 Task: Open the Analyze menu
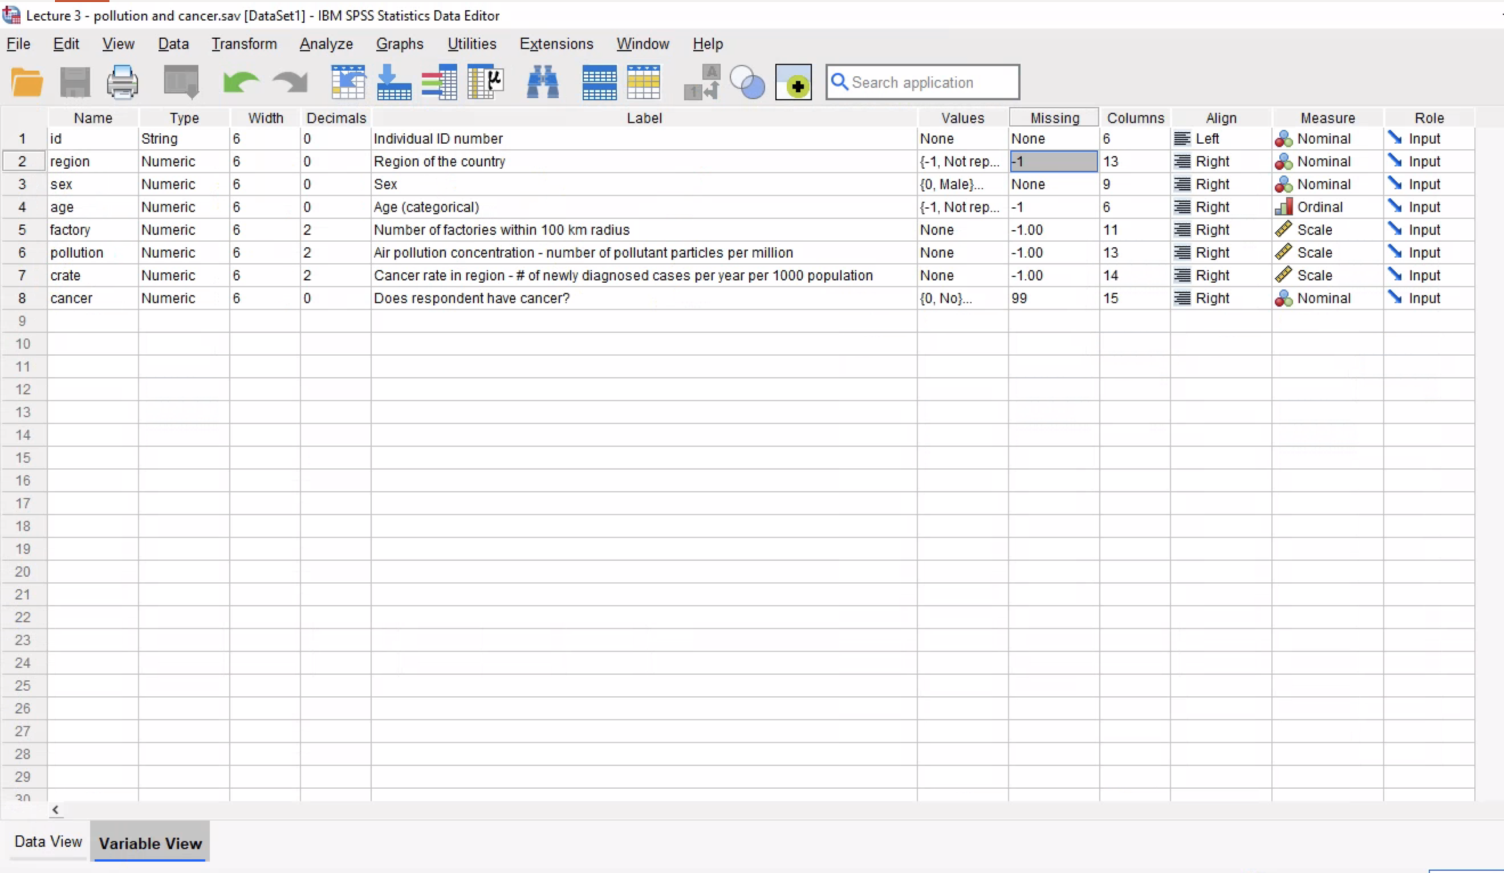click(x=326, y=43)
